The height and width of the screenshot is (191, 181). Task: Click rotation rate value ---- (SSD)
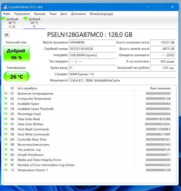point(163,55)
